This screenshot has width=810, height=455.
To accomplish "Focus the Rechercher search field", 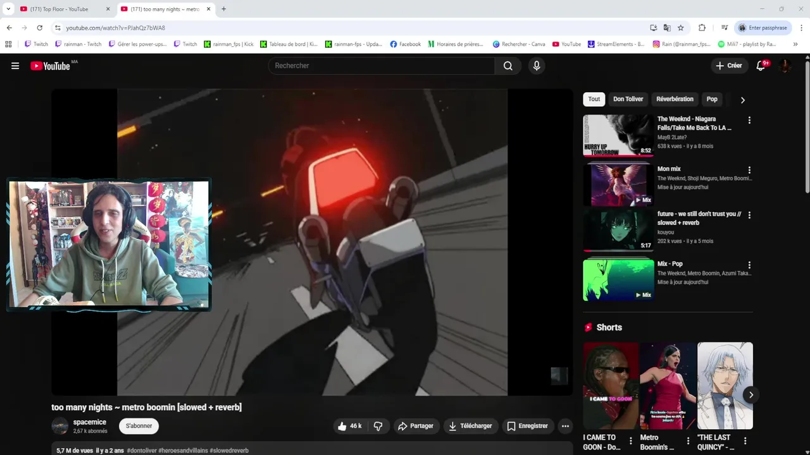I will [x=382, y=66].
